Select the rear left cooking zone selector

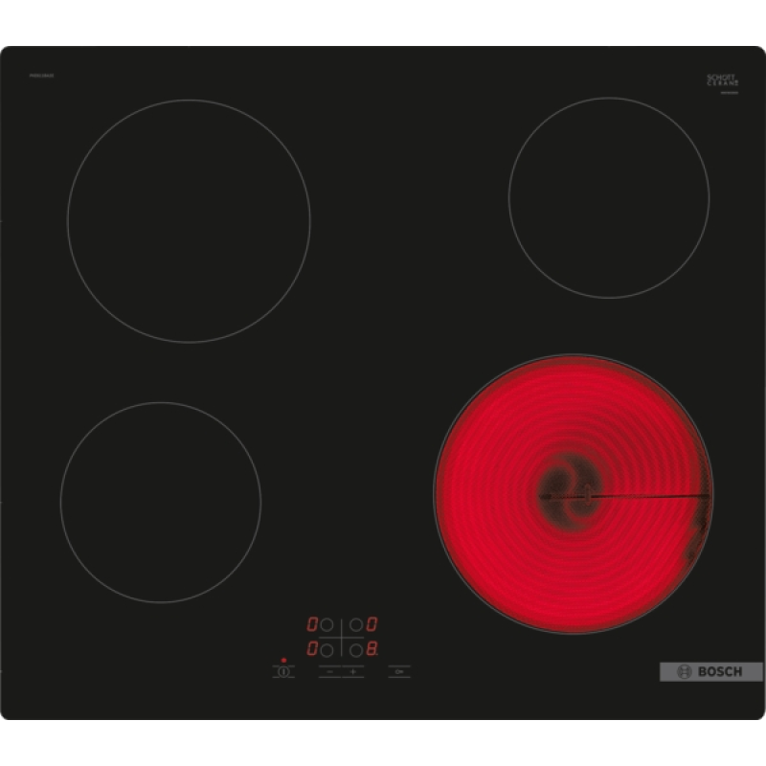[328, 624]
